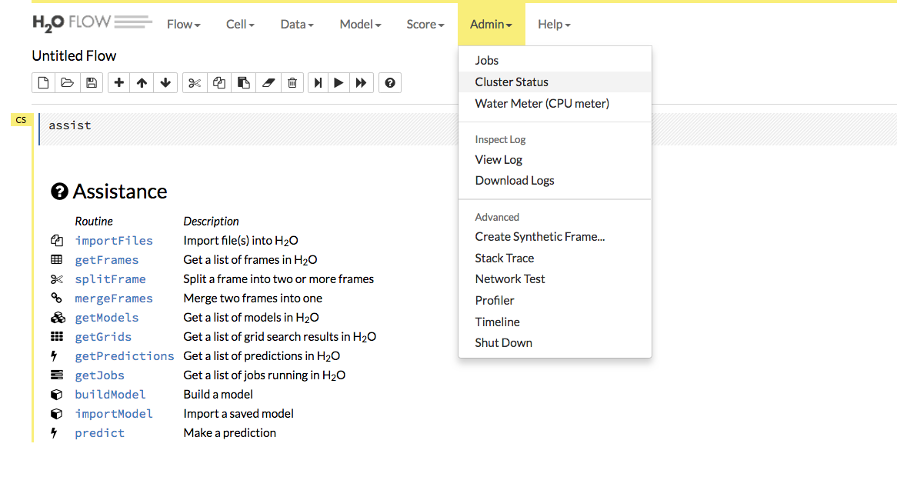Clear the cell using the eraser icon

[x=268, y=82]
